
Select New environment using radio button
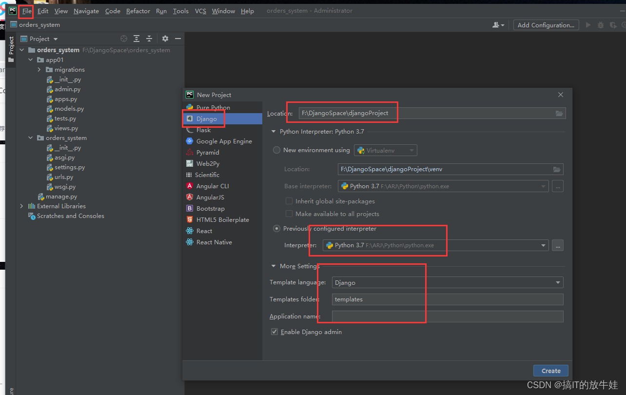pyautogui.click(x=277, y=150)
